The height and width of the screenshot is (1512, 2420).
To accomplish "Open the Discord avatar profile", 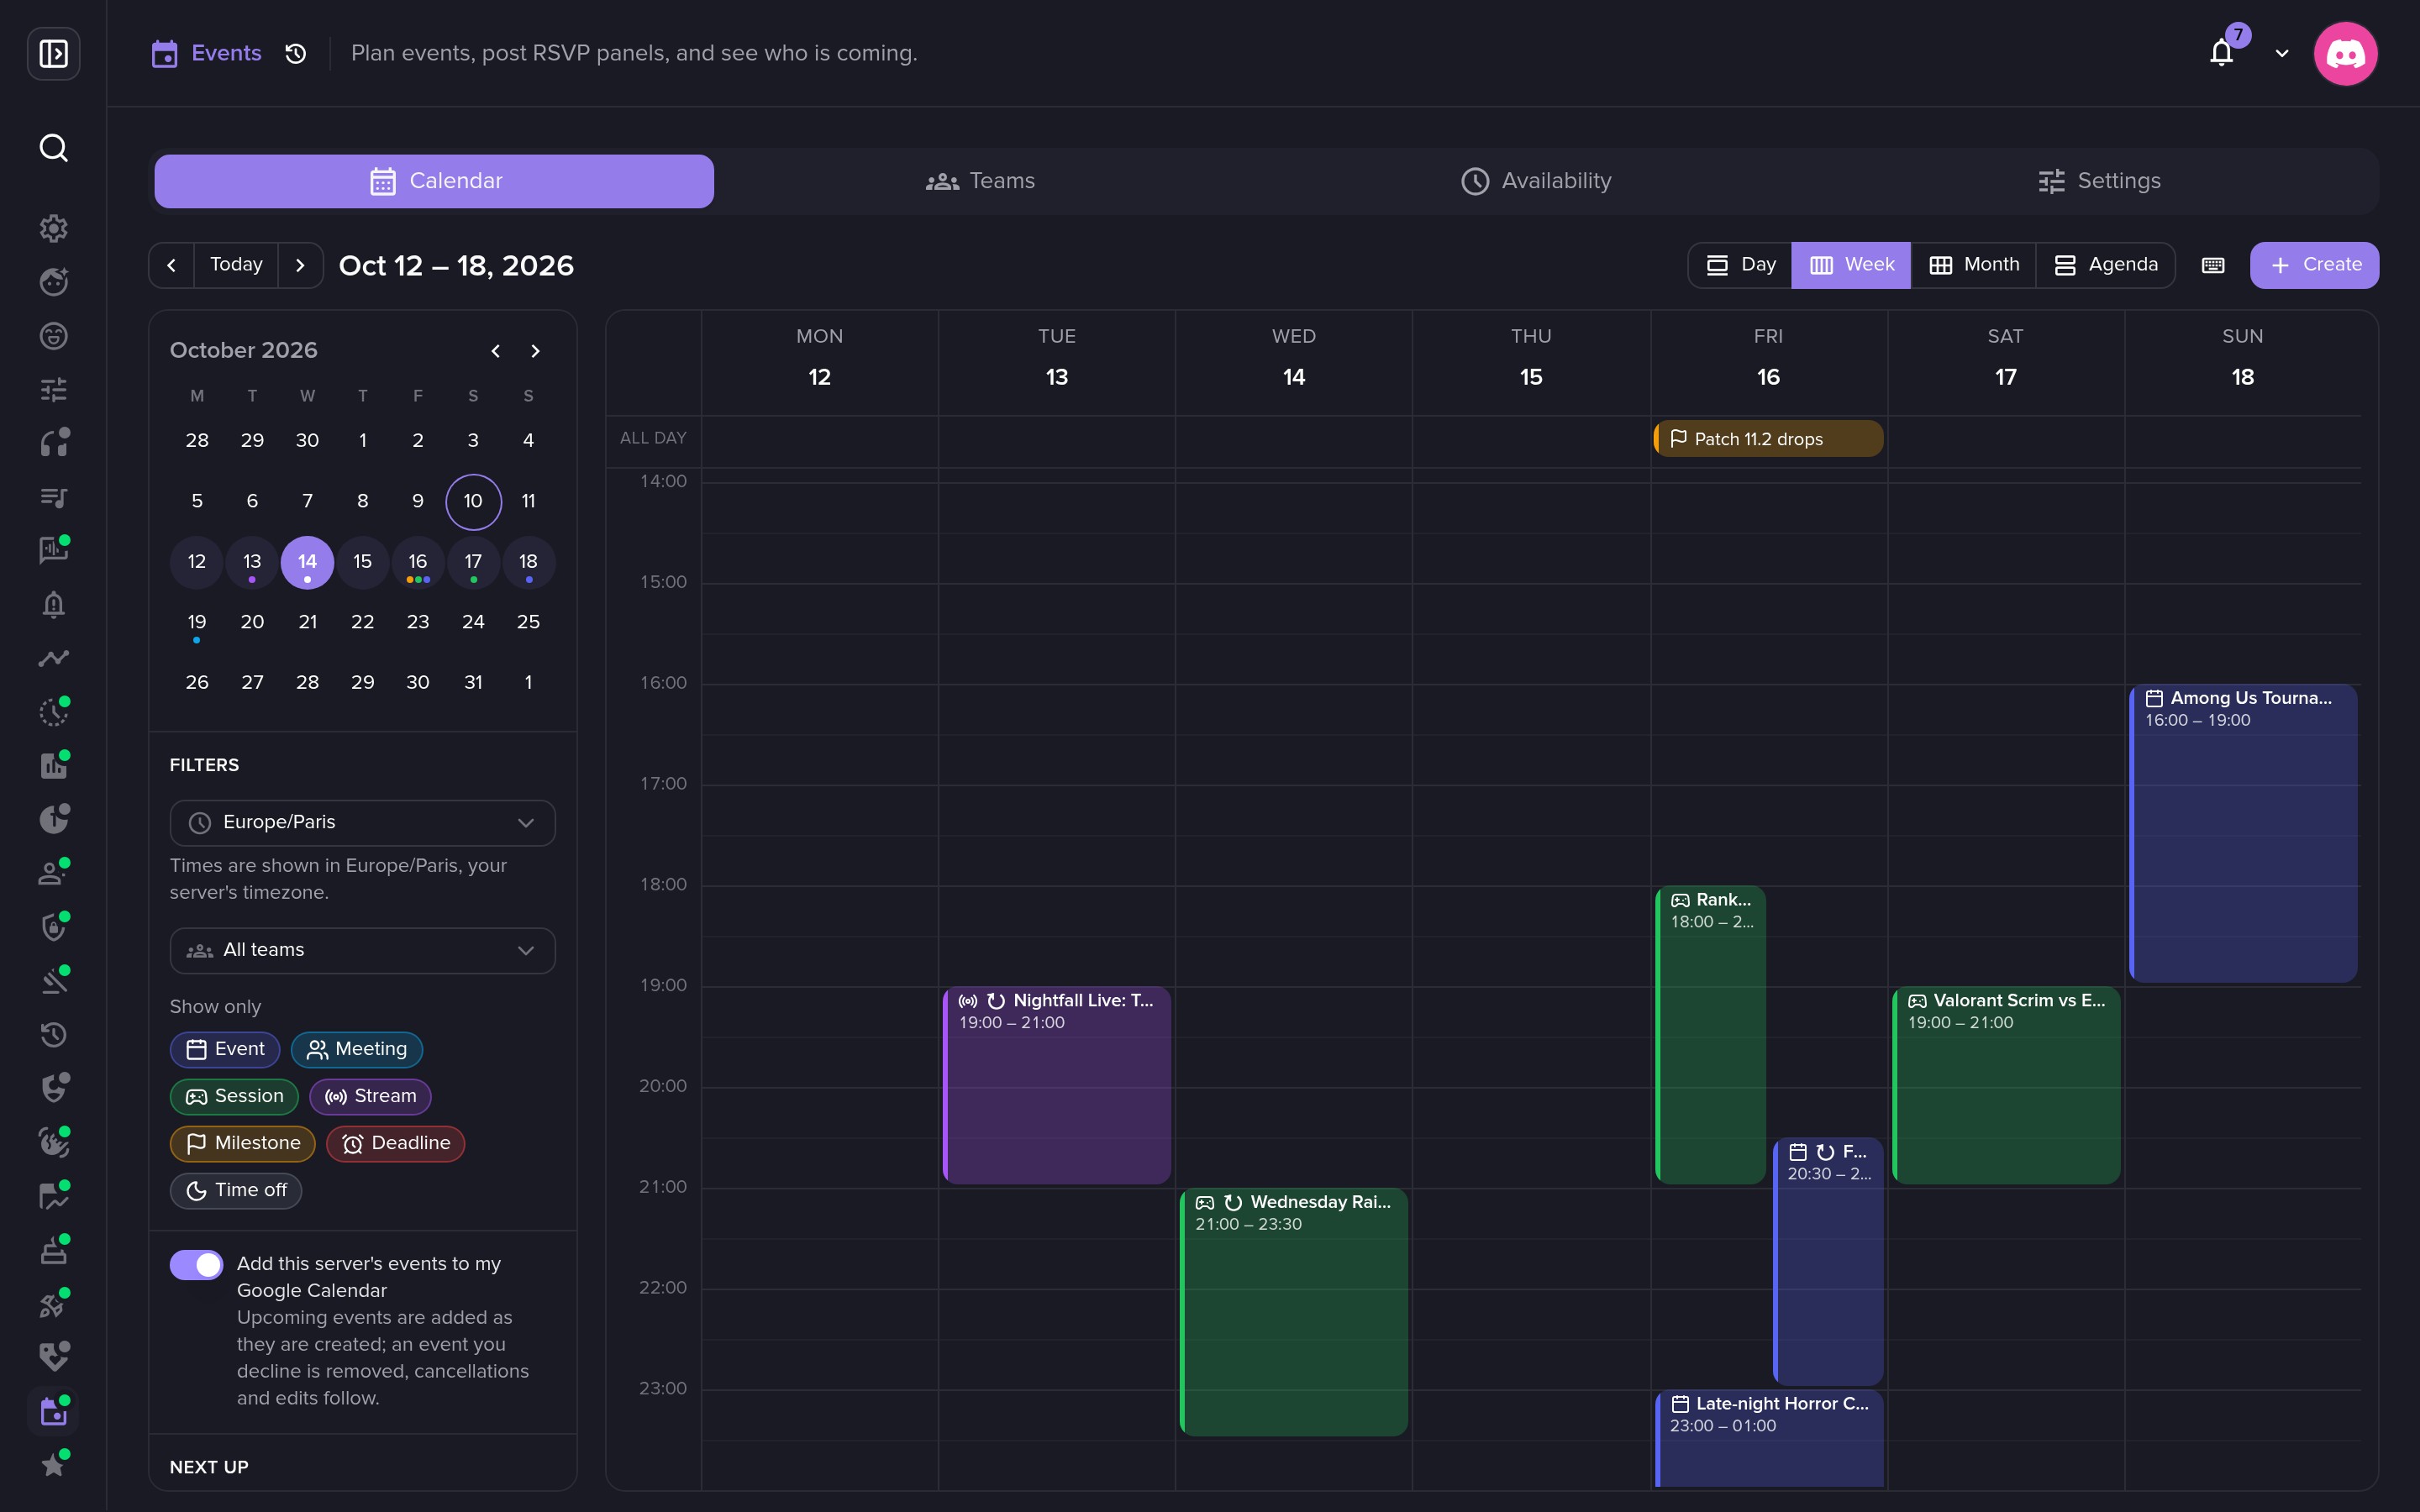I will pos(2345,53).
